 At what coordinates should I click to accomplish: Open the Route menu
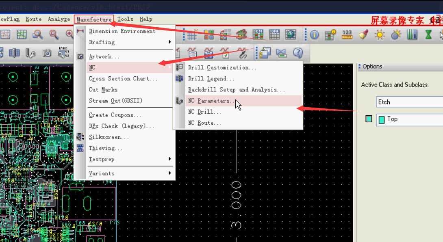(34, 19)
